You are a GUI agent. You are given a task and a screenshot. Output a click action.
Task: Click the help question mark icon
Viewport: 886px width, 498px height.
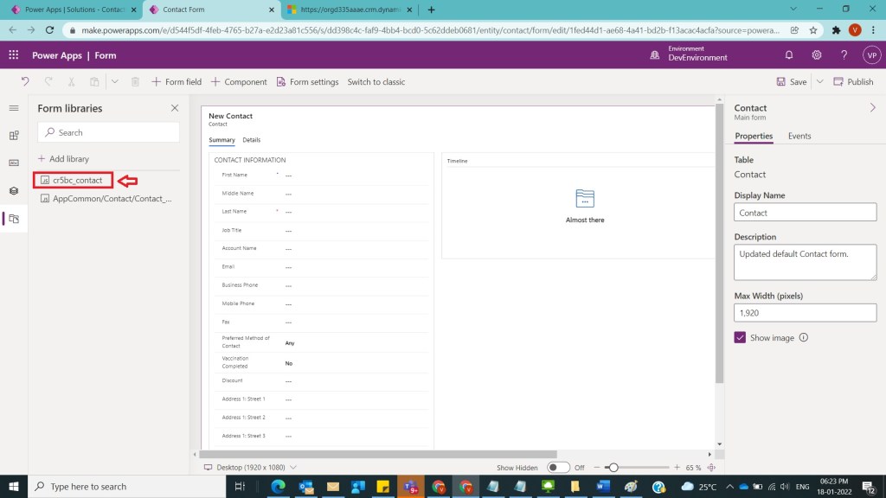pos(844,55)
